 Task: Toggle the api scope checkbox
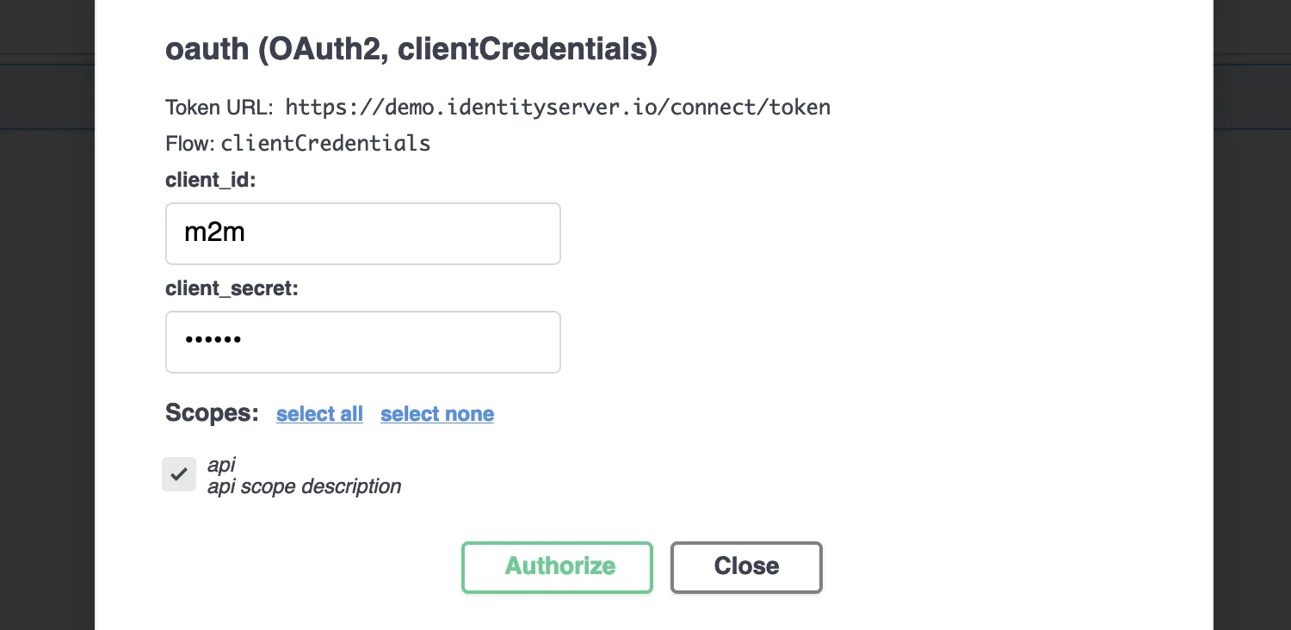click(x=179, y=474)
